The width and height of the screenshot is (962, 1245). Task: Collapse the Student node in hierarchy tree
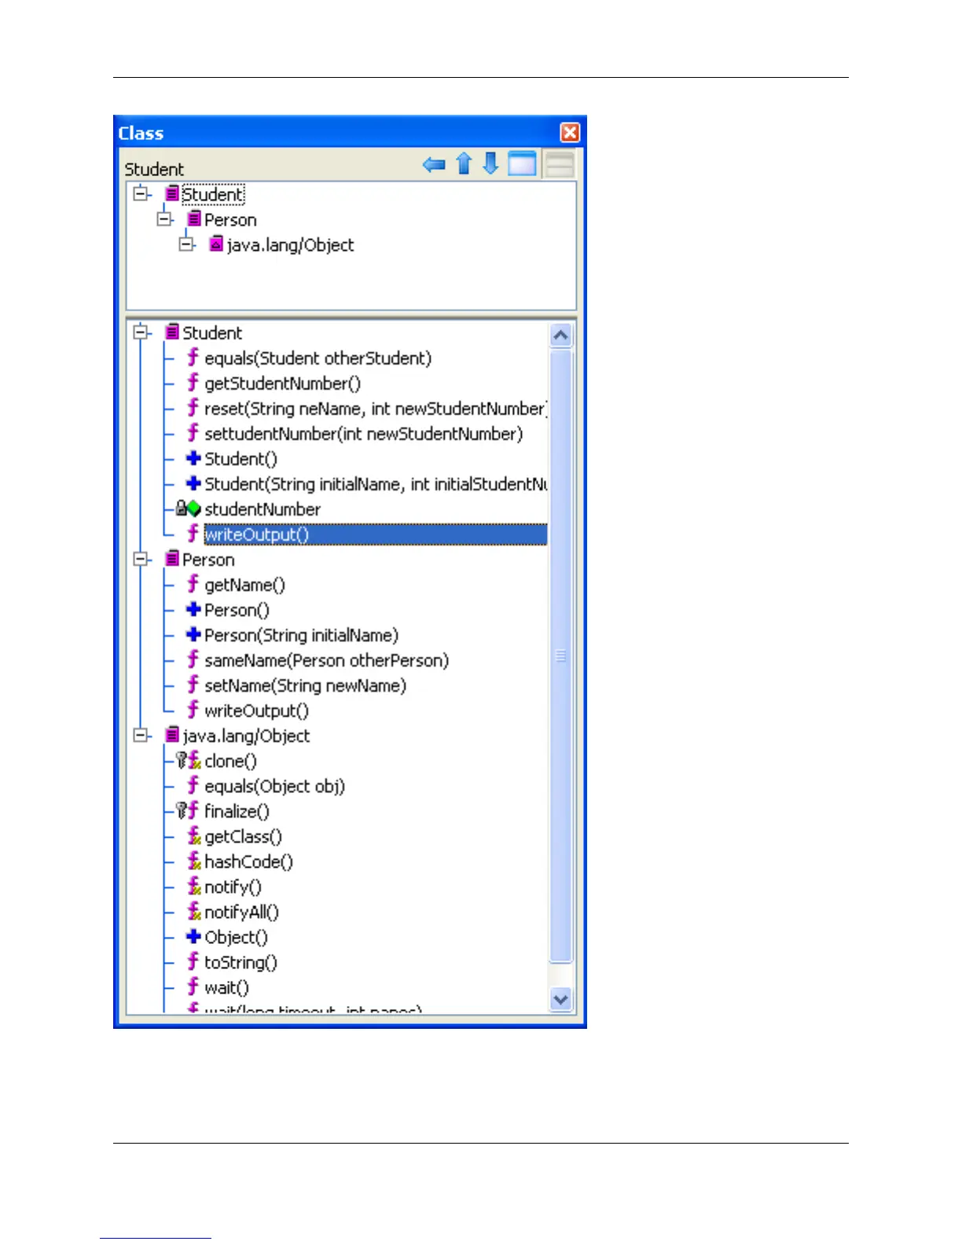tap(141, 193)
